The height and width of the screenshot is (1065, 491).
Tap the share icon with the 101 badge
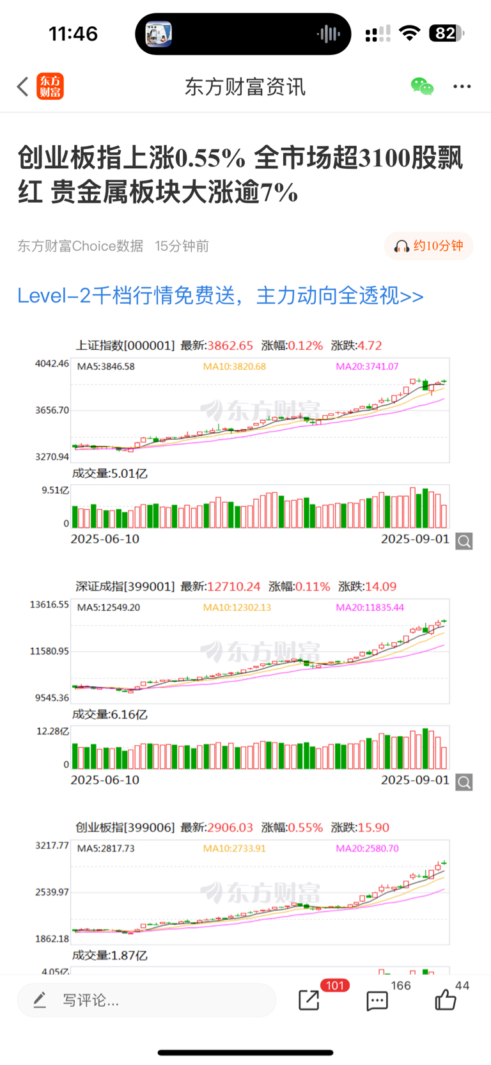tap(309, 1000)
